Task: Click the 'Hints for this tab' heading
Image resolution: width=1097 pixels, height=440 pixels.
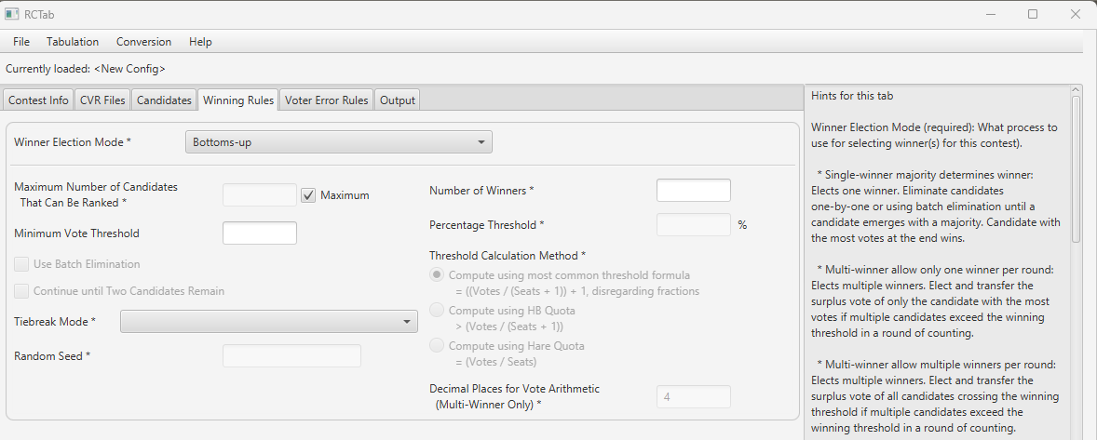Action: pyautogui.click(x=852, y=96)
